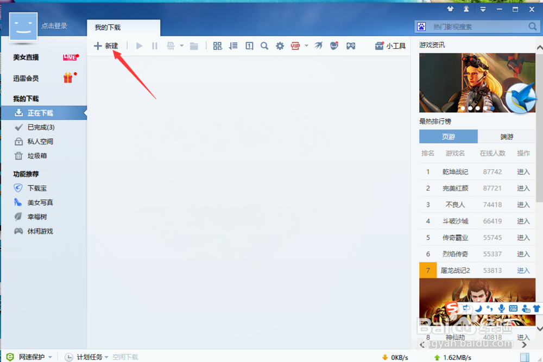Open the game controller toolbar icon
The width and height of the screenshot is (543, 362).
coord(350,46)
